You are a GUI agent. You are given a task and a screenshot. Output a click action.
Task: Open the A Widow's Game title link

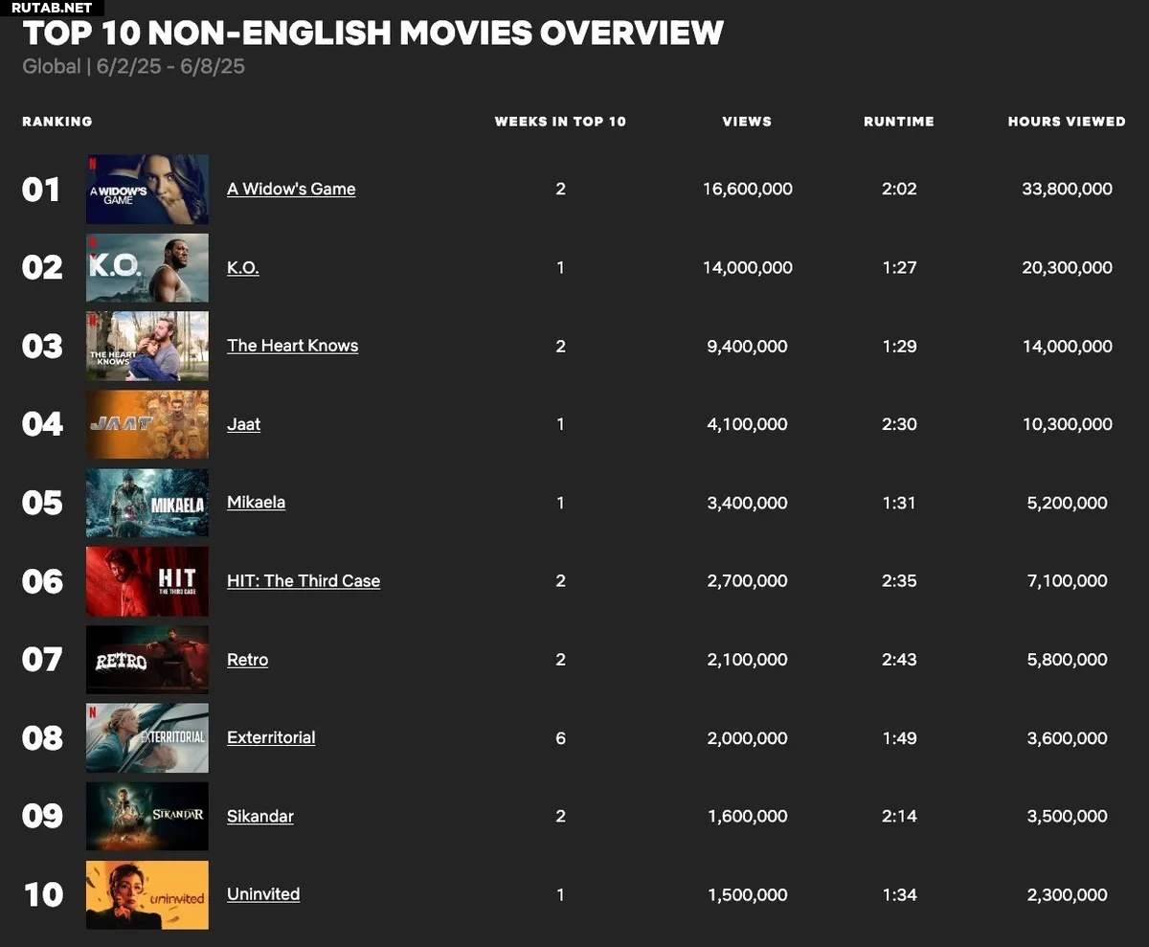pyautogui.click(x=291, y=189)
